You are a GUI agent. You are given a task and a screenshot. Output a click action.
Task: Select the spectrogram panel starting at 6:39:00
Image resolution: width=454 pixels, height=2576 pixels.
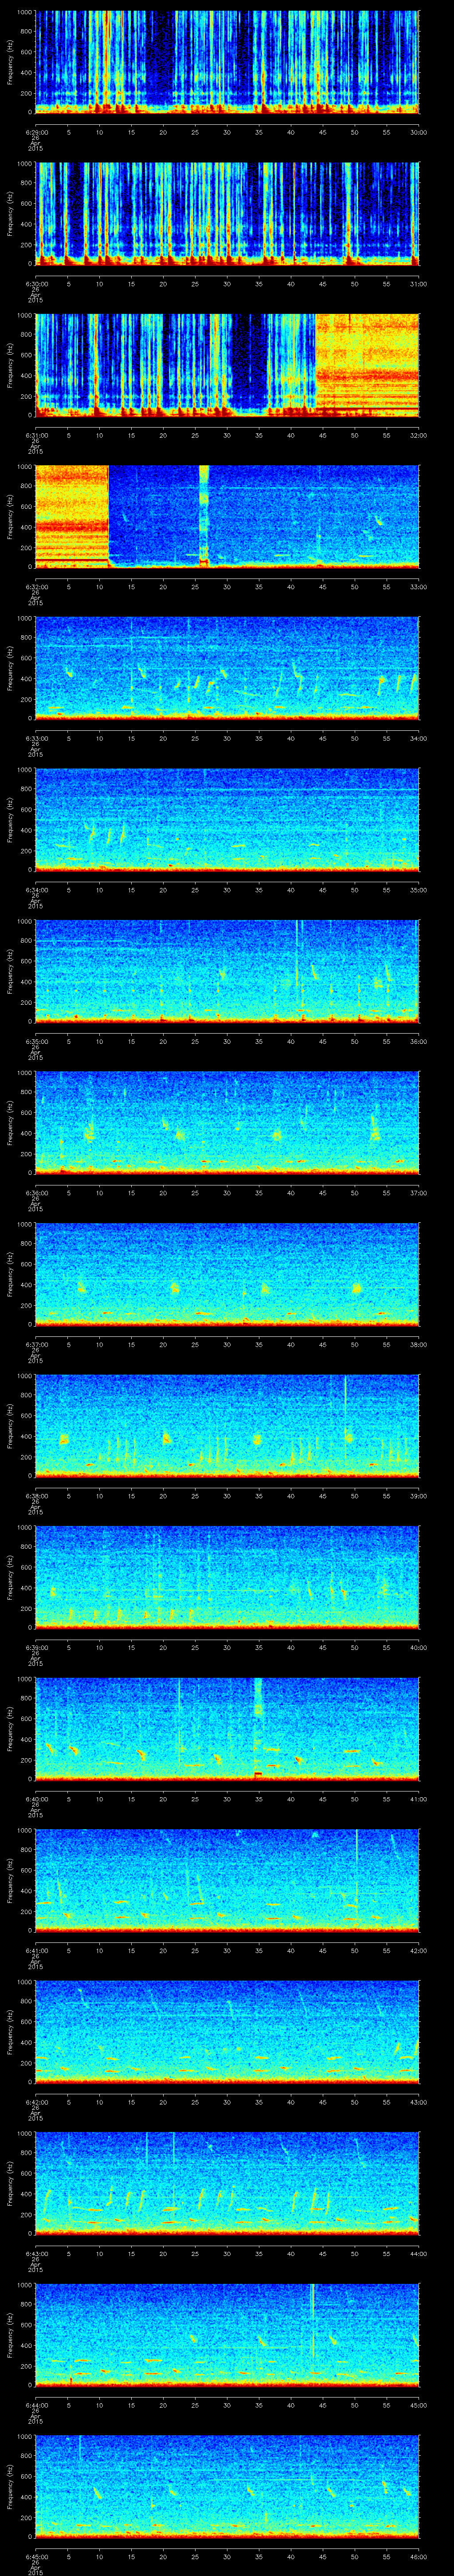point(227,1577)
